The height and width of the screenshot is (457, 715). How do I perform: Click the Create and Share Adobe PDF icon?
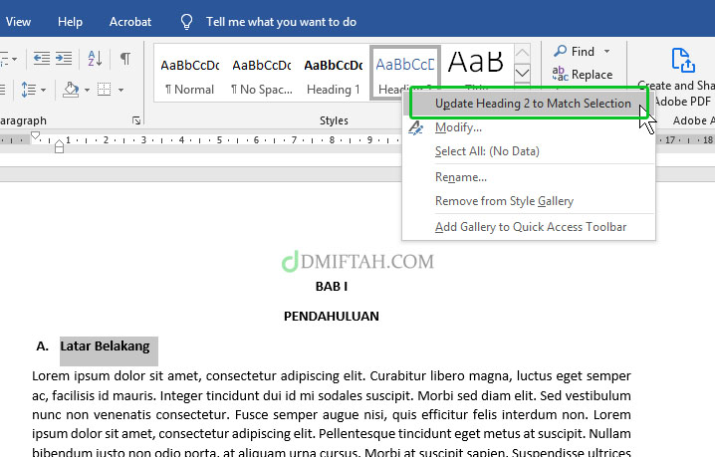(x=682, y=61)
